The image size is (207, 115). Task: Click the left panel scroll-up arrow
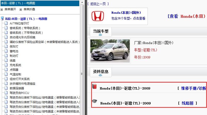click(x=82, y=2)
